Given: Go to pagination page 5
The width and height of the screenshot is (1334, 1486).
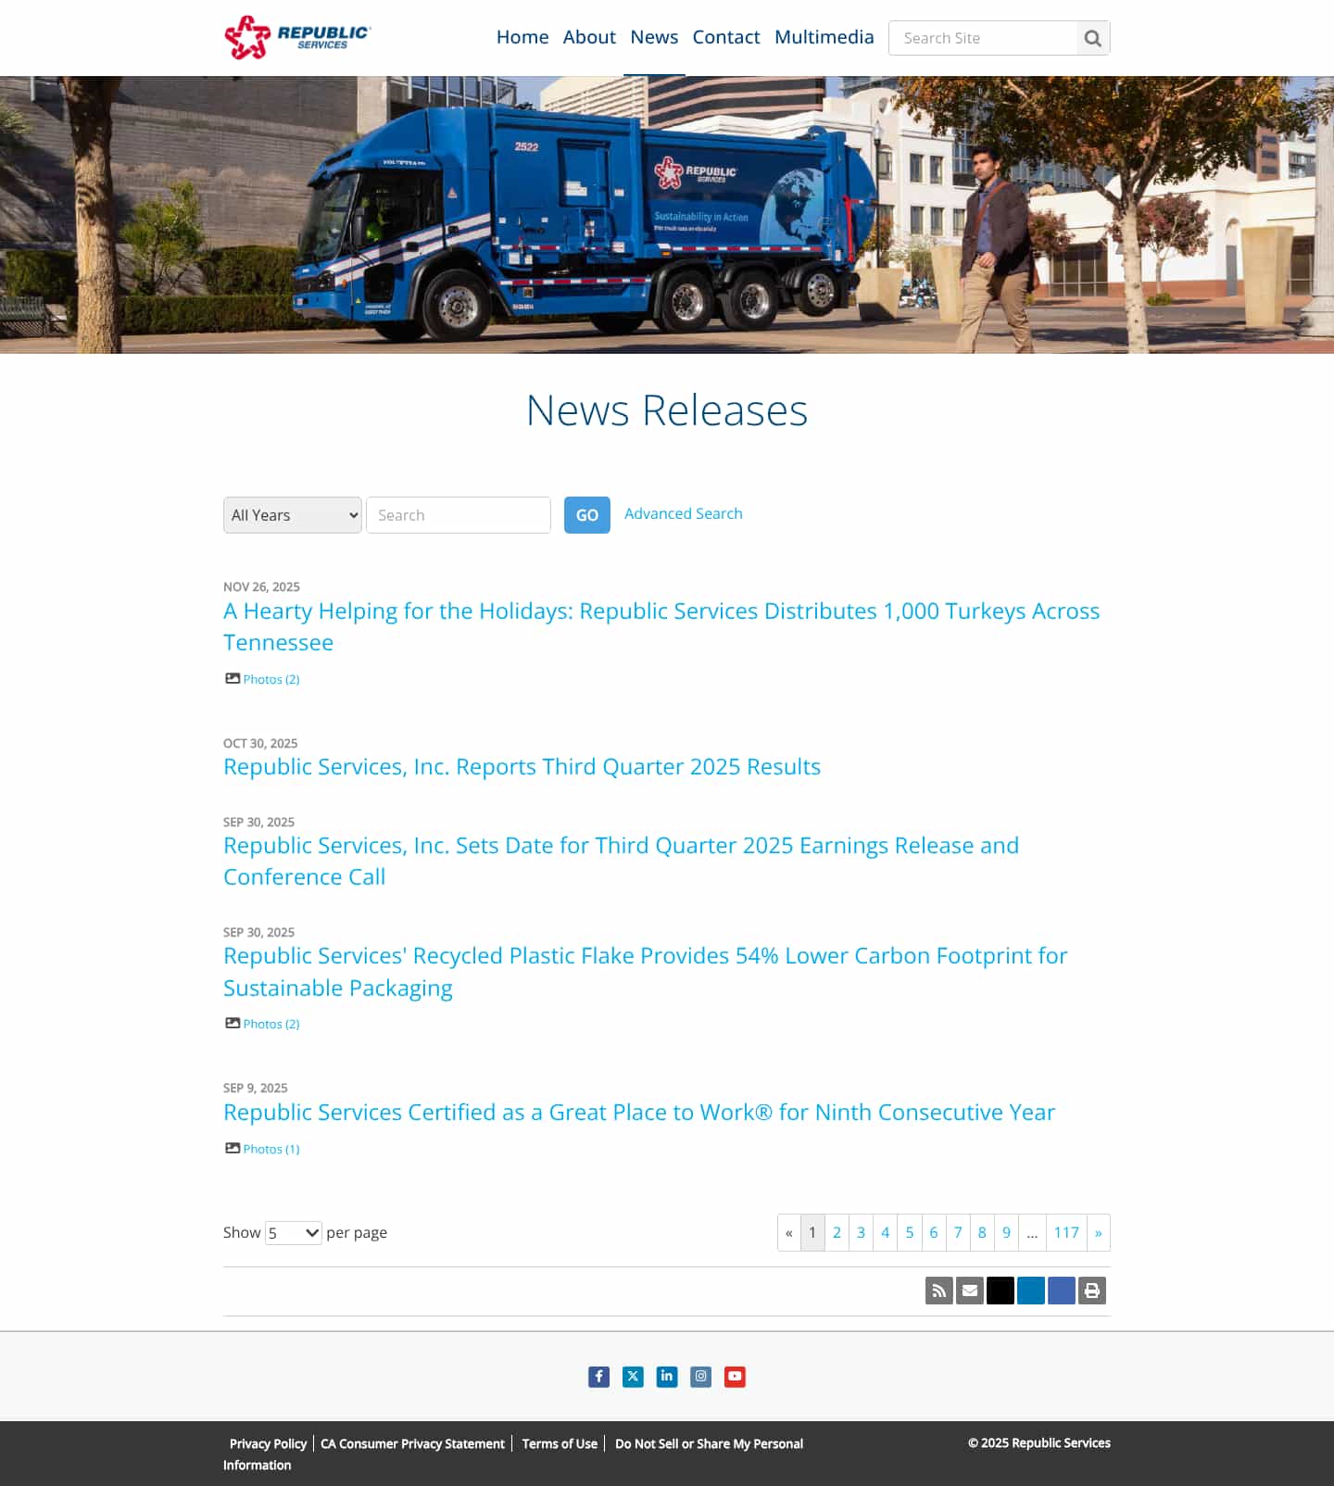Looking at the screenshot, I should point(910,1232).
